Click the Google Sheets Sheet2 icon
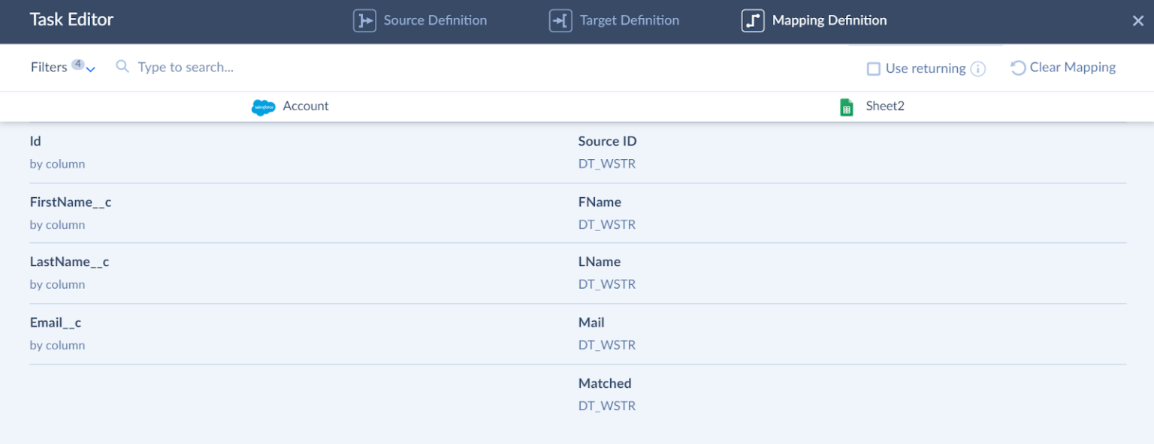Viewport: 1154px width, 444px height. 847,106
